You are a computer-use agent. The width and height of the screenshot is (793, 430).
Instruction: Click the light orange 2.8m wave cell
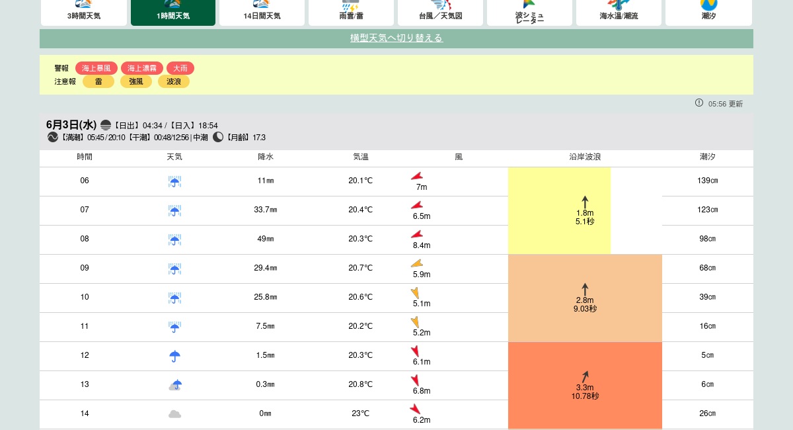tap(585, 298)
